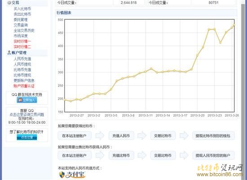Click 点击这里咨询交易问题 customer service link
The image size is (247, 180).
click(x=27, y=114)
